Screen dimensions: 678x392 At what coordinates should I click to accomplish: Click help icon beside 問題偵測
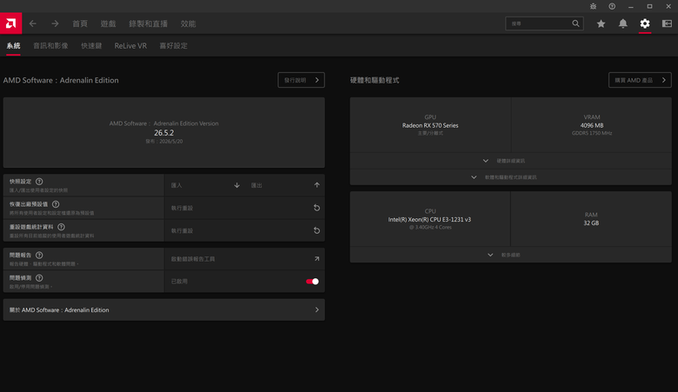pyautogui.click(x=39, y=278)
